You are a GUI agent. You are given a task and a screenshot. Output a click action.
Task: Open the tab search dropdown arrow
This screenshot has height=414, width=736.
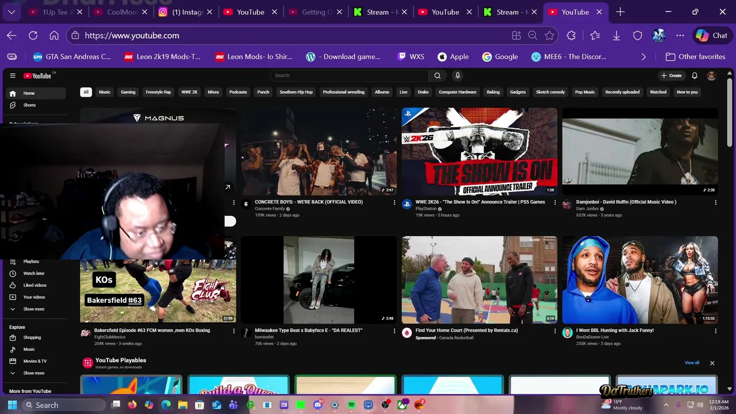11,12
